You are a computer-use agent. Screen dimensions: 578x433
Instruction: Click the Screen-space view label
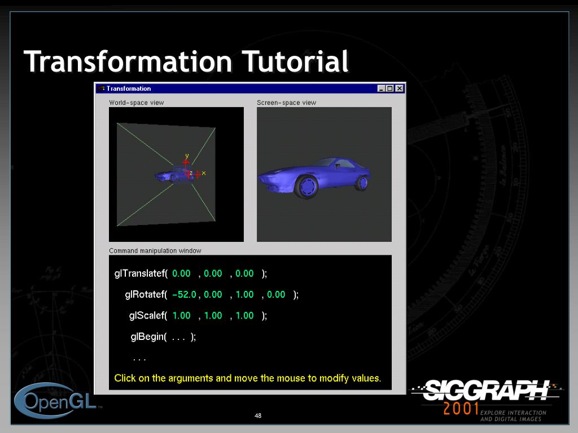(286, 103)
